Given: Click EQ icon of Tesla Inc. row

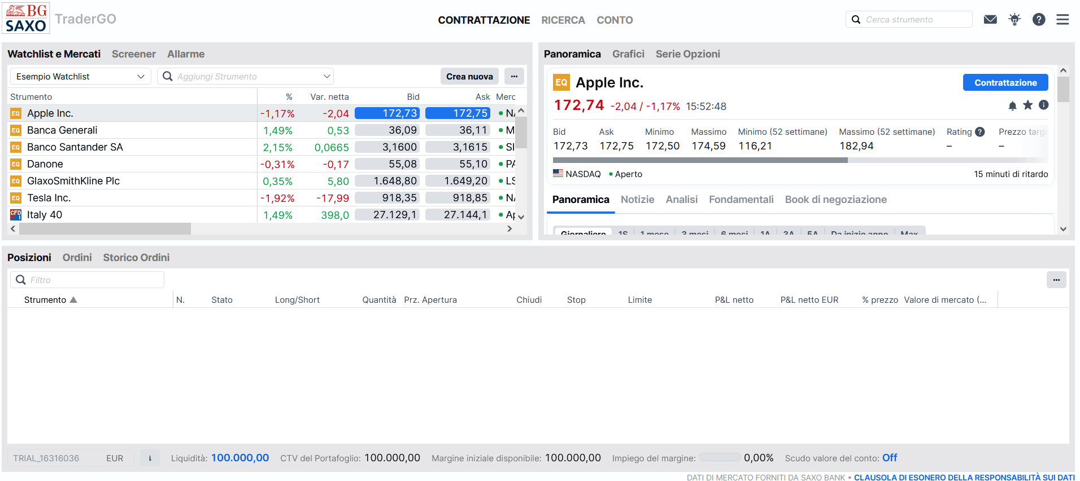Looking at the screenshot, I should pos(16,198).
